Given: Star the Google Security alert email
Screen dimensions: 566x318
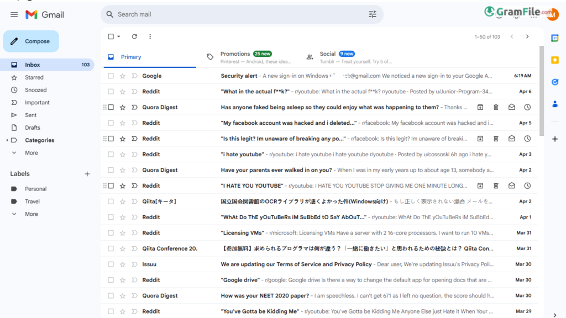Looking at the screenshot, I should (123, 76).
